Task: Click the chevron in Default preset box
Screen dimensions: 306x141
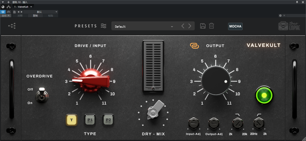Action: tap(172, 26)
